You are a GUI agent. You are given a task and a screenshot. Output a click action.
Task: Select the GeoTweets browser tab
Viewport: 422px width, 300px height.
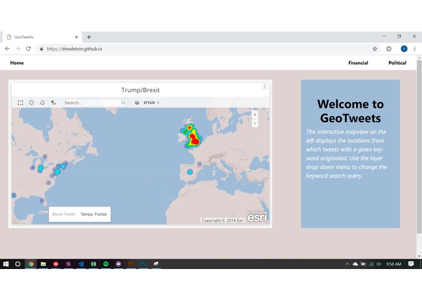pyautogui.click(x=42, y=37)
